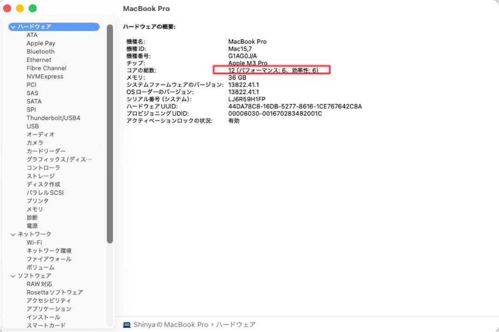Open the ファイアウォール settings report
This screenshot has height=332, width=499.
49,259
